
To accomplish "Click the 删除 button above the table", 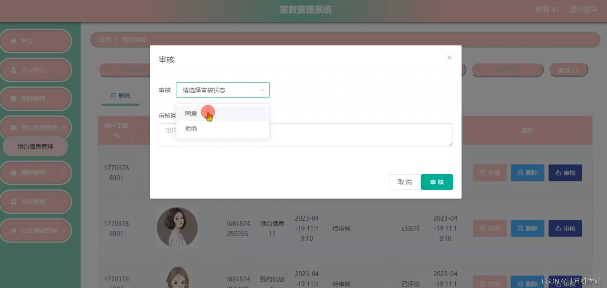I will tap(121, 96).
